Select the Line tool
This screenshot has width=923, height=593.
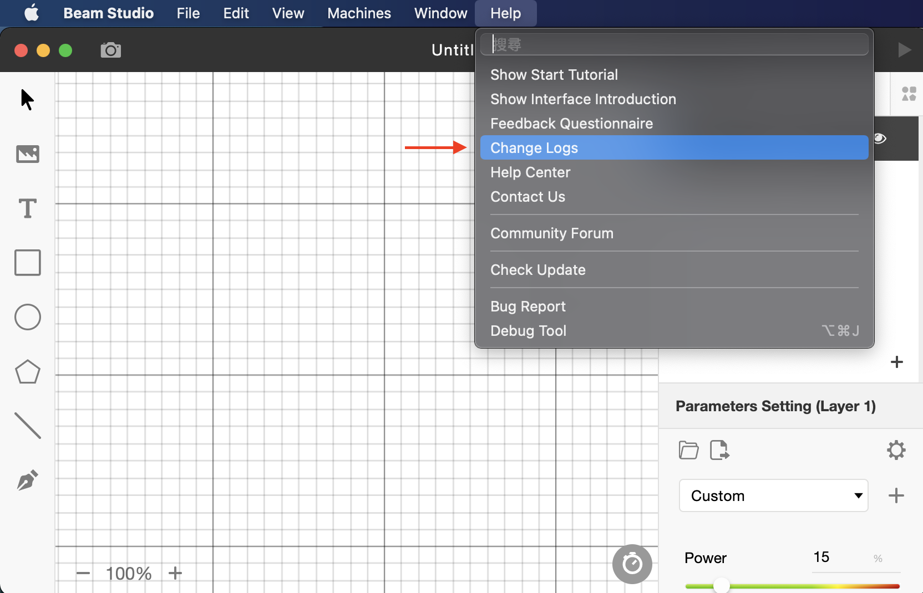point(28,426)
